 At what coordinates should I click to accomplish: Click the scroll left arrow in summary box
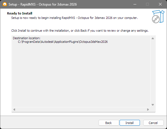pos(14,109)
